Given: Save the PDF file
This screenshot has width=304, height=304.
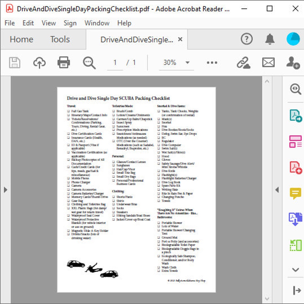Looking at the screenshot, I should click(15, 63).
